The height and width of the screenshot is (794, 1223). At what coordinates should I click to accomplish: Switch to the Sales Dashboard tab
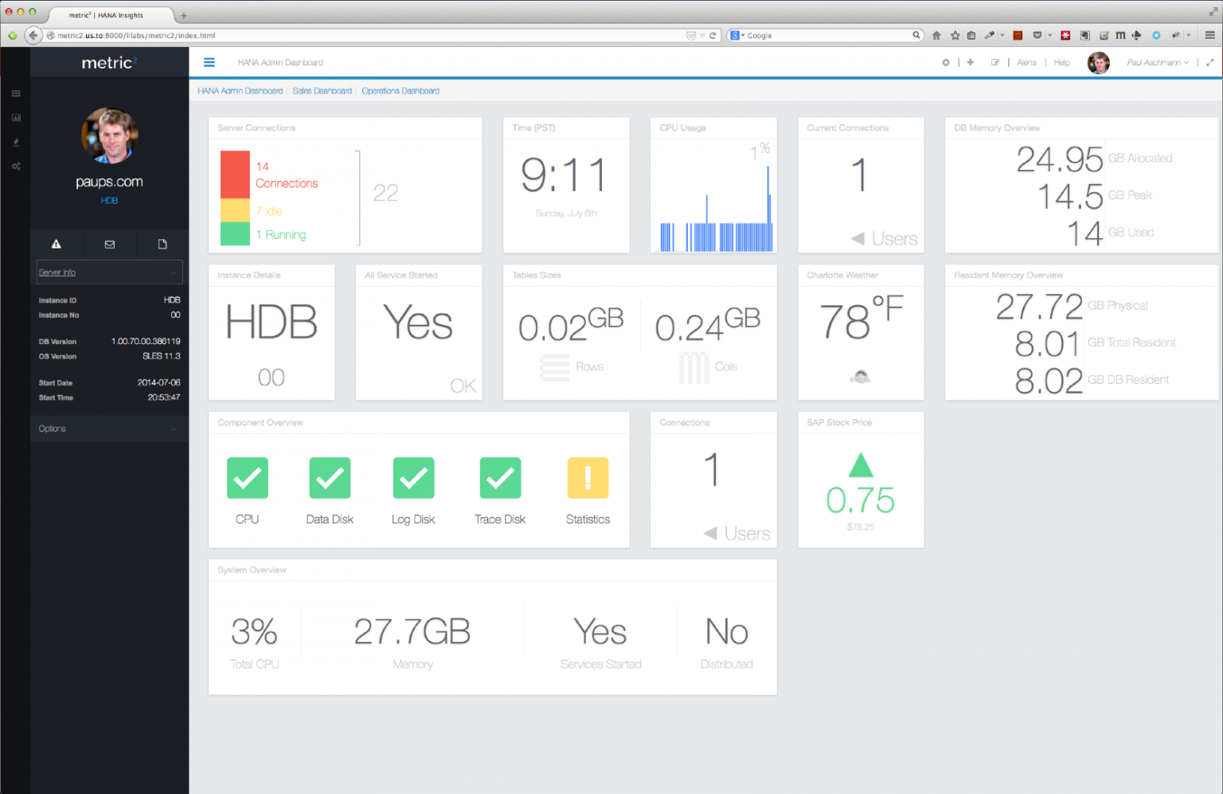pos(322,91)
